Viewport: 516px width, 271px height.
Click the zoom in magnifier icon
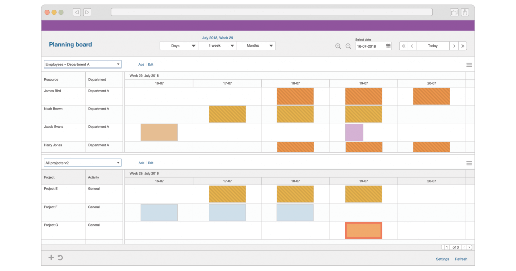click(x=338, y=46)
